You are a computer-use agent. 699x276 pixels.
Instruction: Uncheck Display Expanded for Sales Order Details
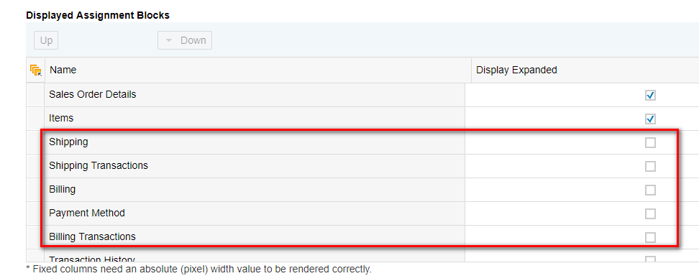[650, 96]
